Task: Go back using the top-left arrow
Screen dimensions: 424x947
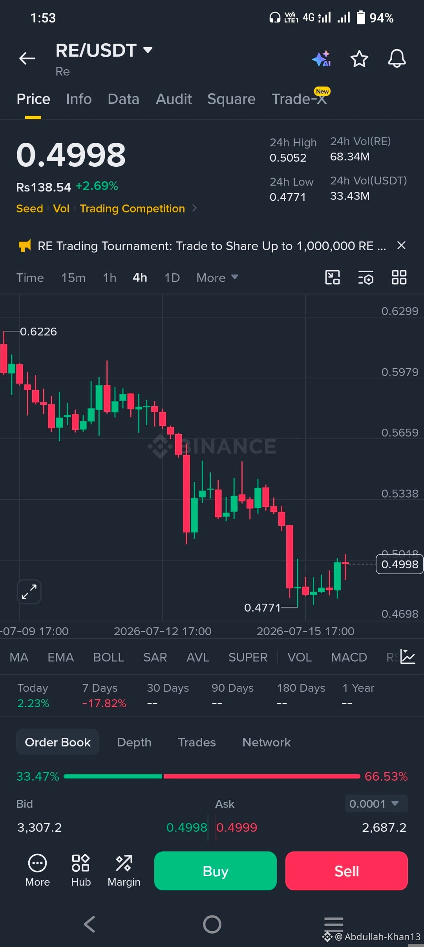Action: pos(27,59)
